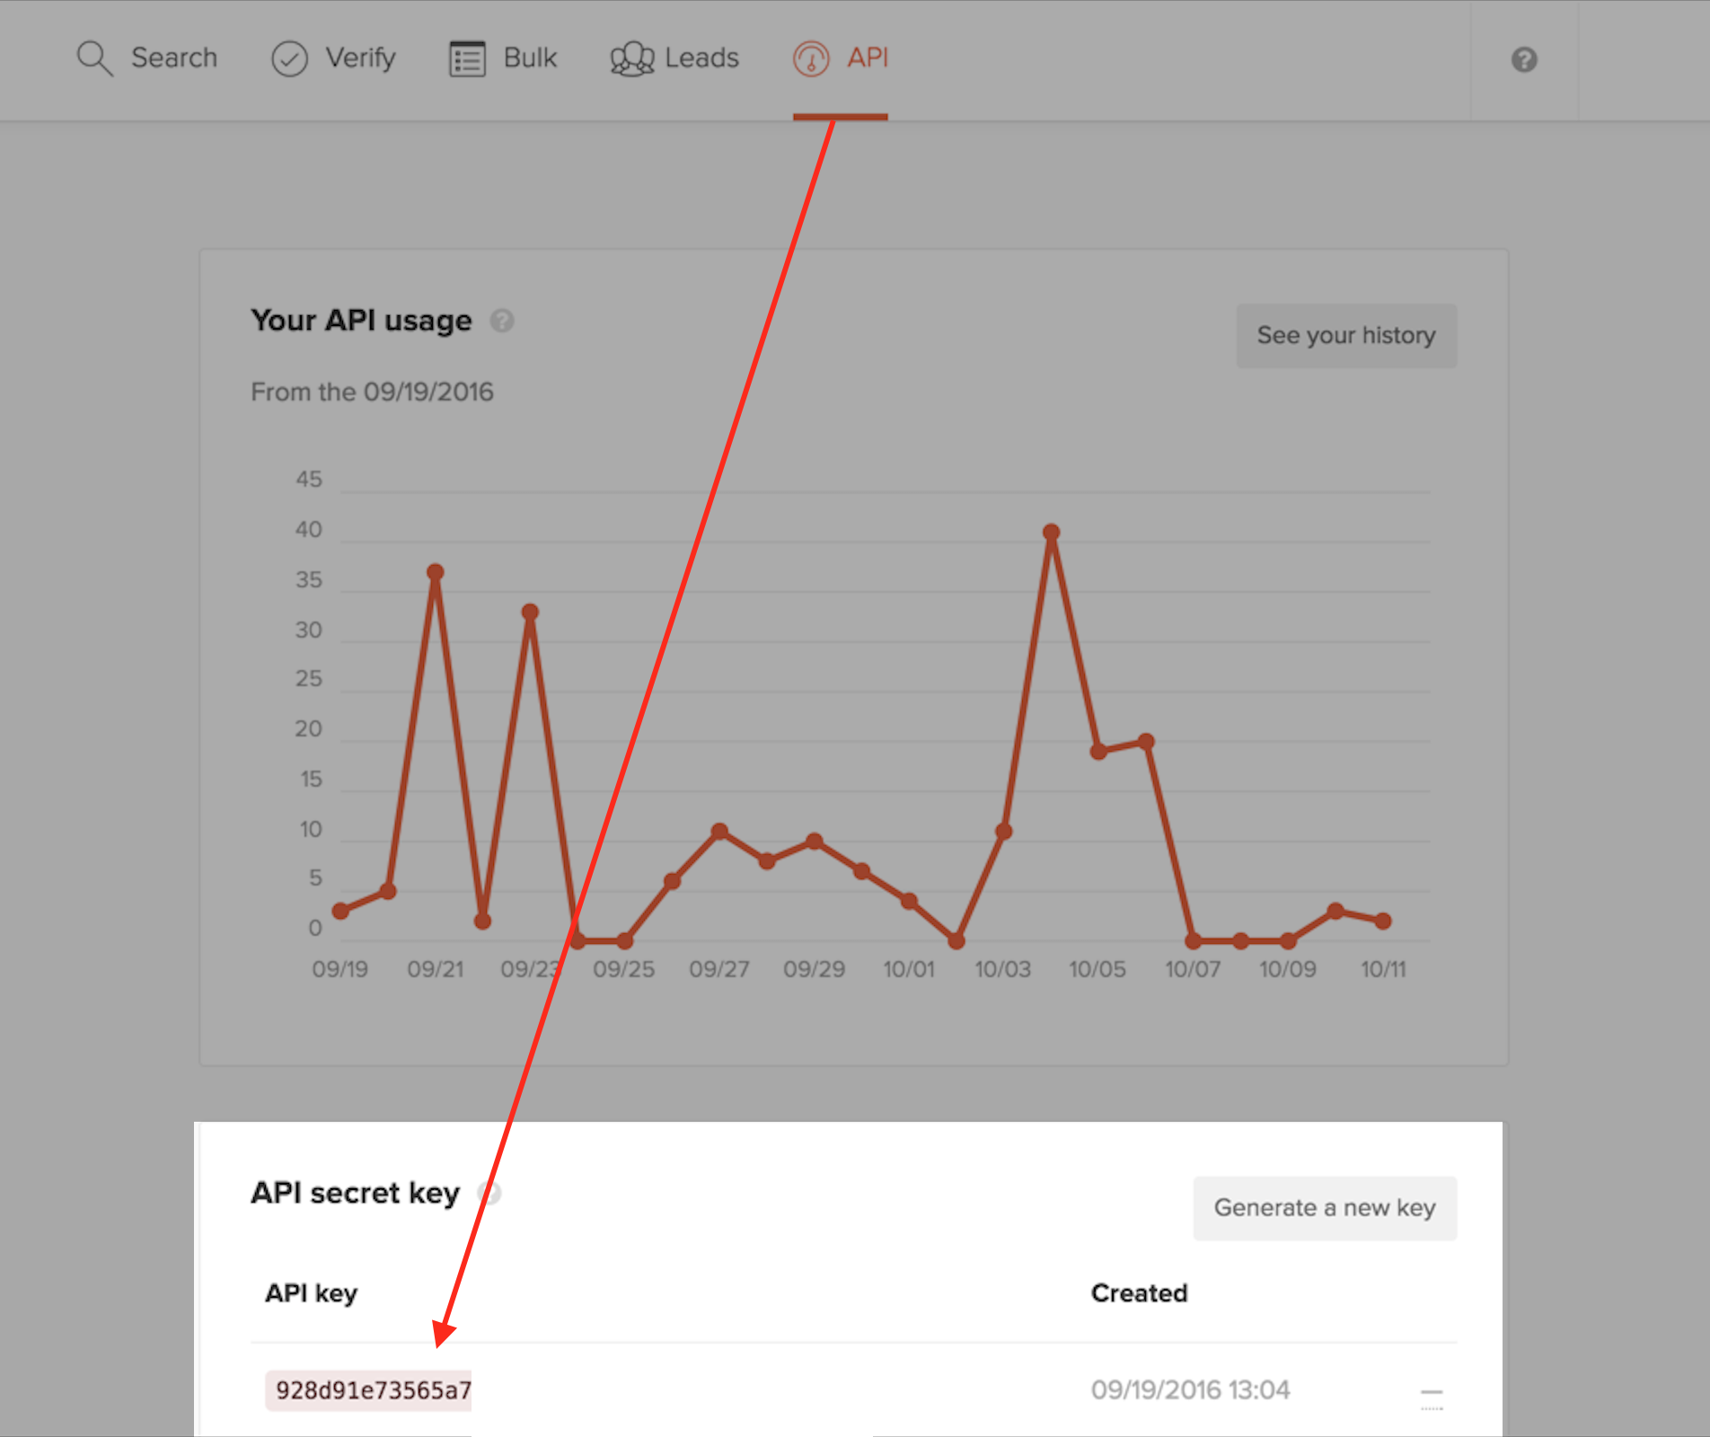Image resolution: width=1710 pixels, height=1437 pixels.
Task: Click the From the 09/19/2016 text
Action: coord(372,392)
